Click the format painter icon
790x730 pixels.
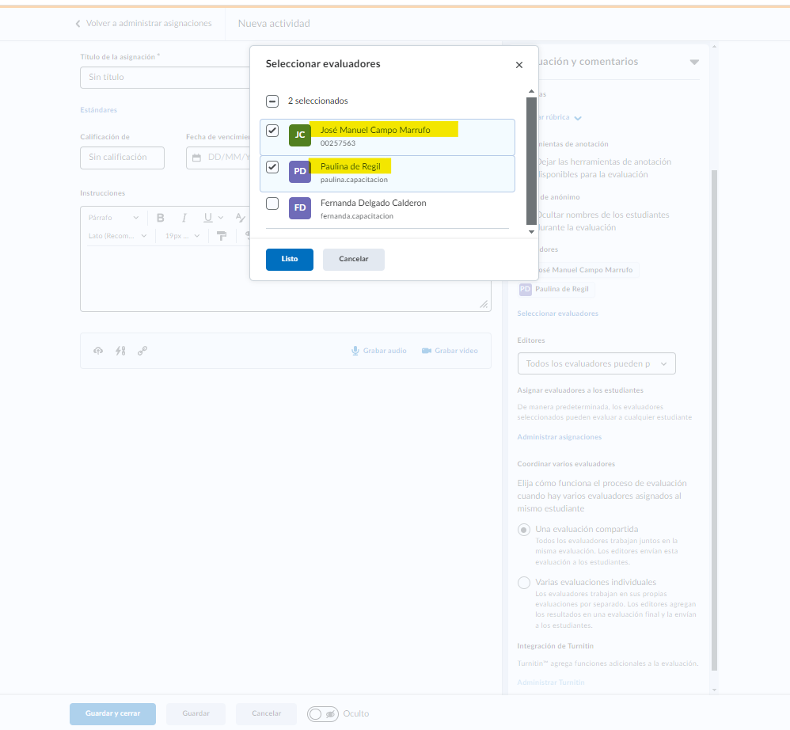(222, 235)
